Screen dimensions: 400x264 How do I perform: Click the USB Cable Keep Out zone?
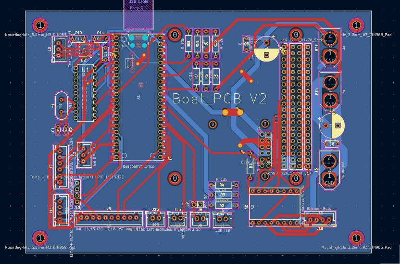[138, 14]
